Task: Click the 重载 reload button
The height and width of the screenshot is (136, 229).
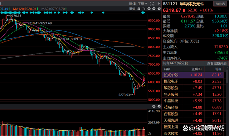Action: coord(132,9)
